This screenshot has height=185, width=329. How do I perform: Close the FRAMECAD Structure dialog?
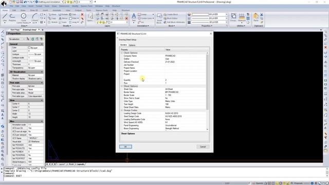211,33
